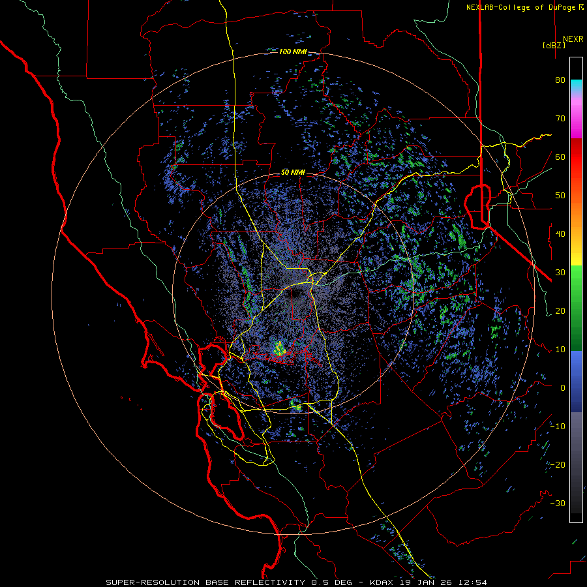The image size is (587, 587).
Task: Click the 50 value on the dBZ scale
Action: pyautogui.click(x=560, y=196)
